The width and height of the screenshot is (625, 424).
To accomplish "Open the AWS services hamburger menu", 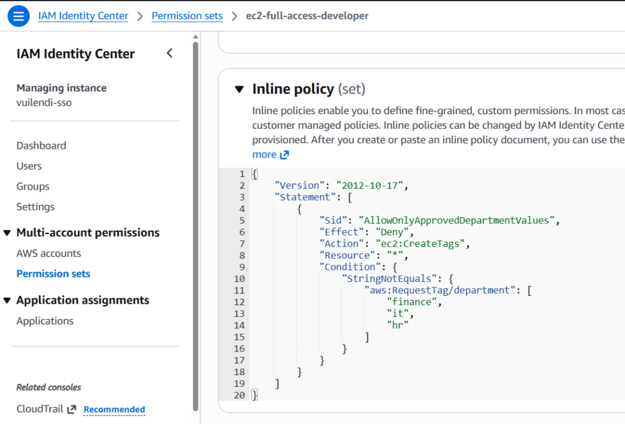I will [x=18, y=16].
